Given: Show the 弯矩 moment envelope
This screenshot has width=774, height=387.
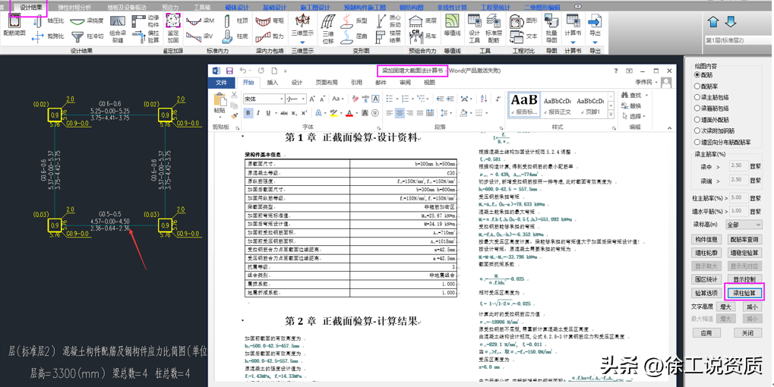Looking at the screenshot, I should [x=270, y=21].
